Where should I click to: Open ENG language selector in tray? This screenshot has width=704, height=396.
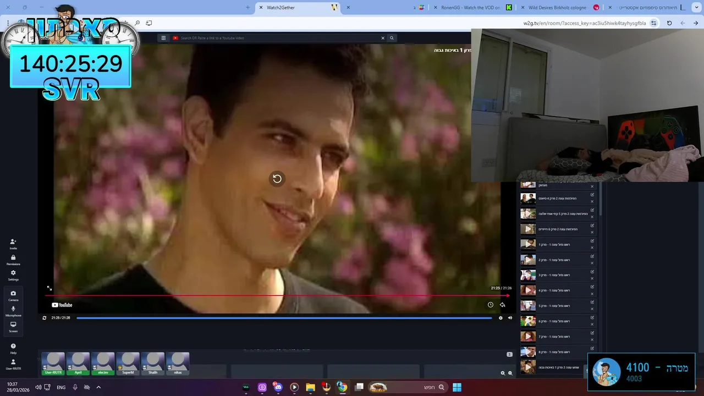61,387
